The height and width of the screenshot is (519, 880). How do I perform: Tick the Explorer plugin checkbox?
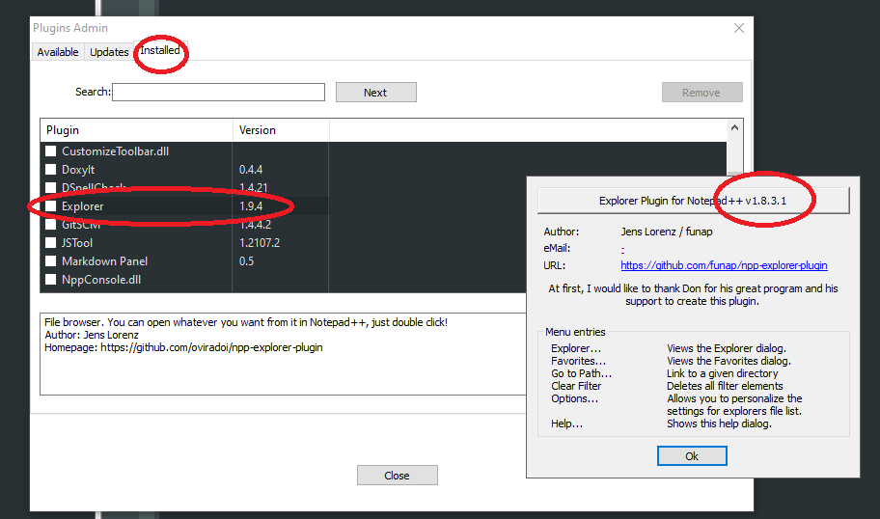click(51, 206)
